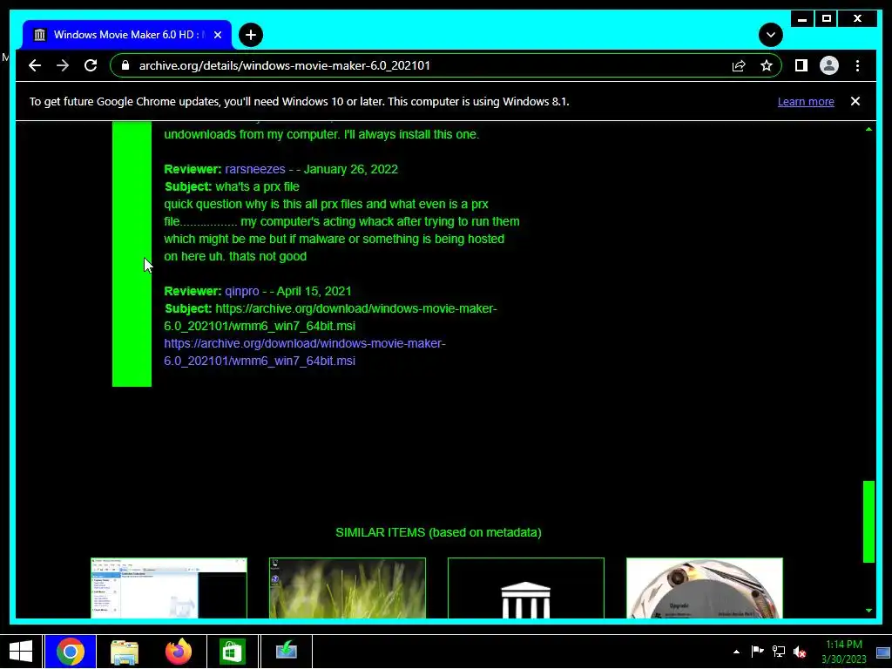Go back using the browser back arrow
The height and width of the screenshot is (669, 892).
pyautogui.click(x=35, y=65)
